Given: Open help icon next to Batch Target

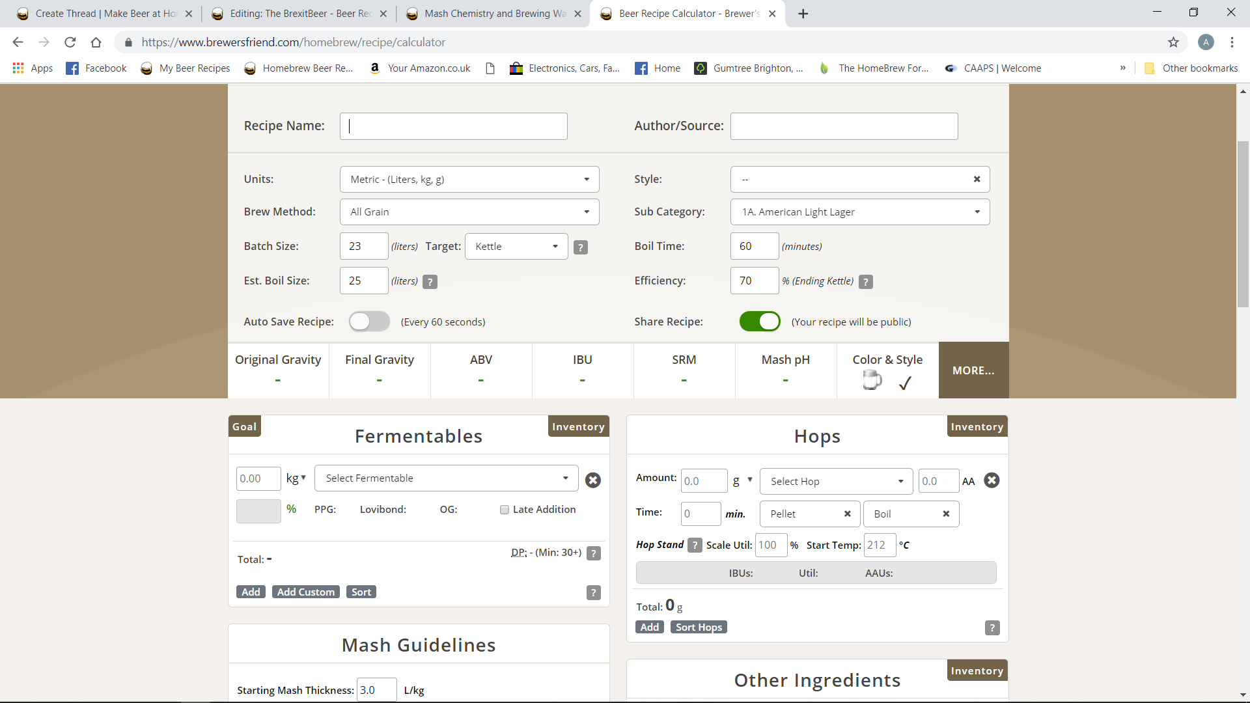Looking at the screenshot, I should (581, 247).
